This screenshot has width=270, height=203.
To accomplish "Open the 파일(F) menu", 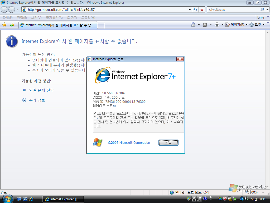I will click(x=8, y=18).
